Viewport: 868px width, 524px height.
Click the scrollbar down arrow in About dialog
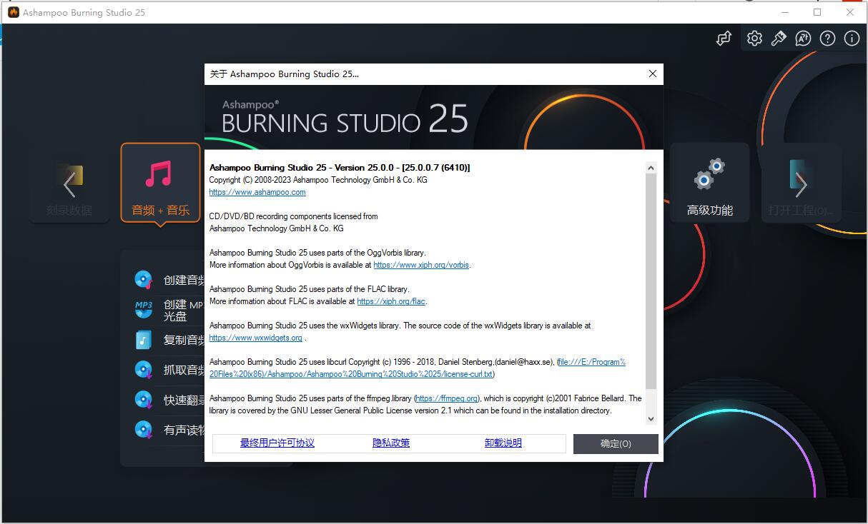click(651, 418)
